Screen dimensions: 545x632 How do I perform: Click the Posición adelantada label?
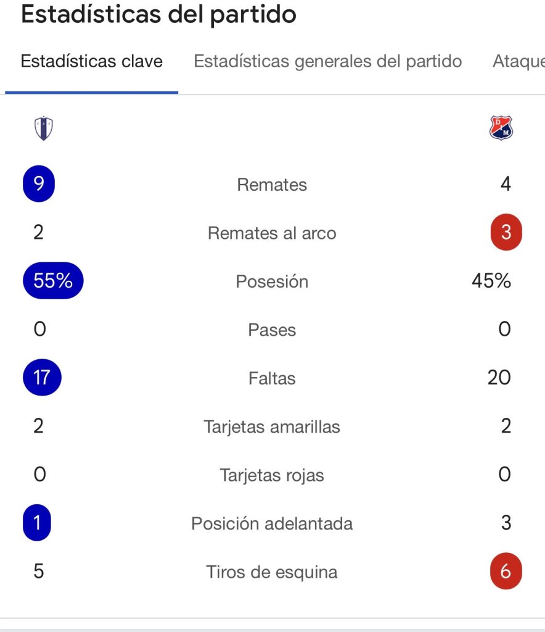(272, 523)
